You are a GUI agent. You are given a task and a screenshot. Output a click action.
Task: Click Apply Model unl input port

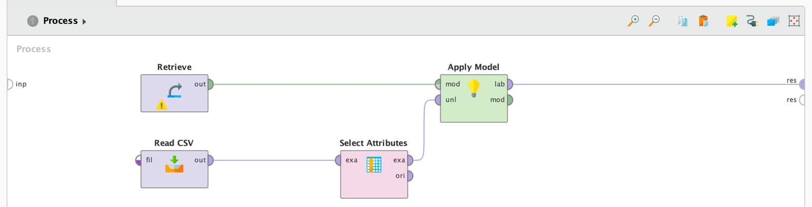point(438,100)
